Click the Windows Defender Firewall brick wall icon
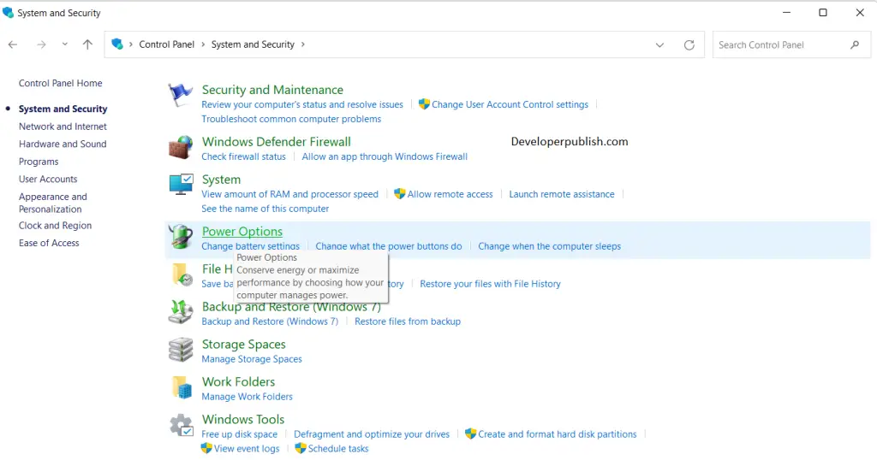The image size is (877, 460). [x=180, y=147]
